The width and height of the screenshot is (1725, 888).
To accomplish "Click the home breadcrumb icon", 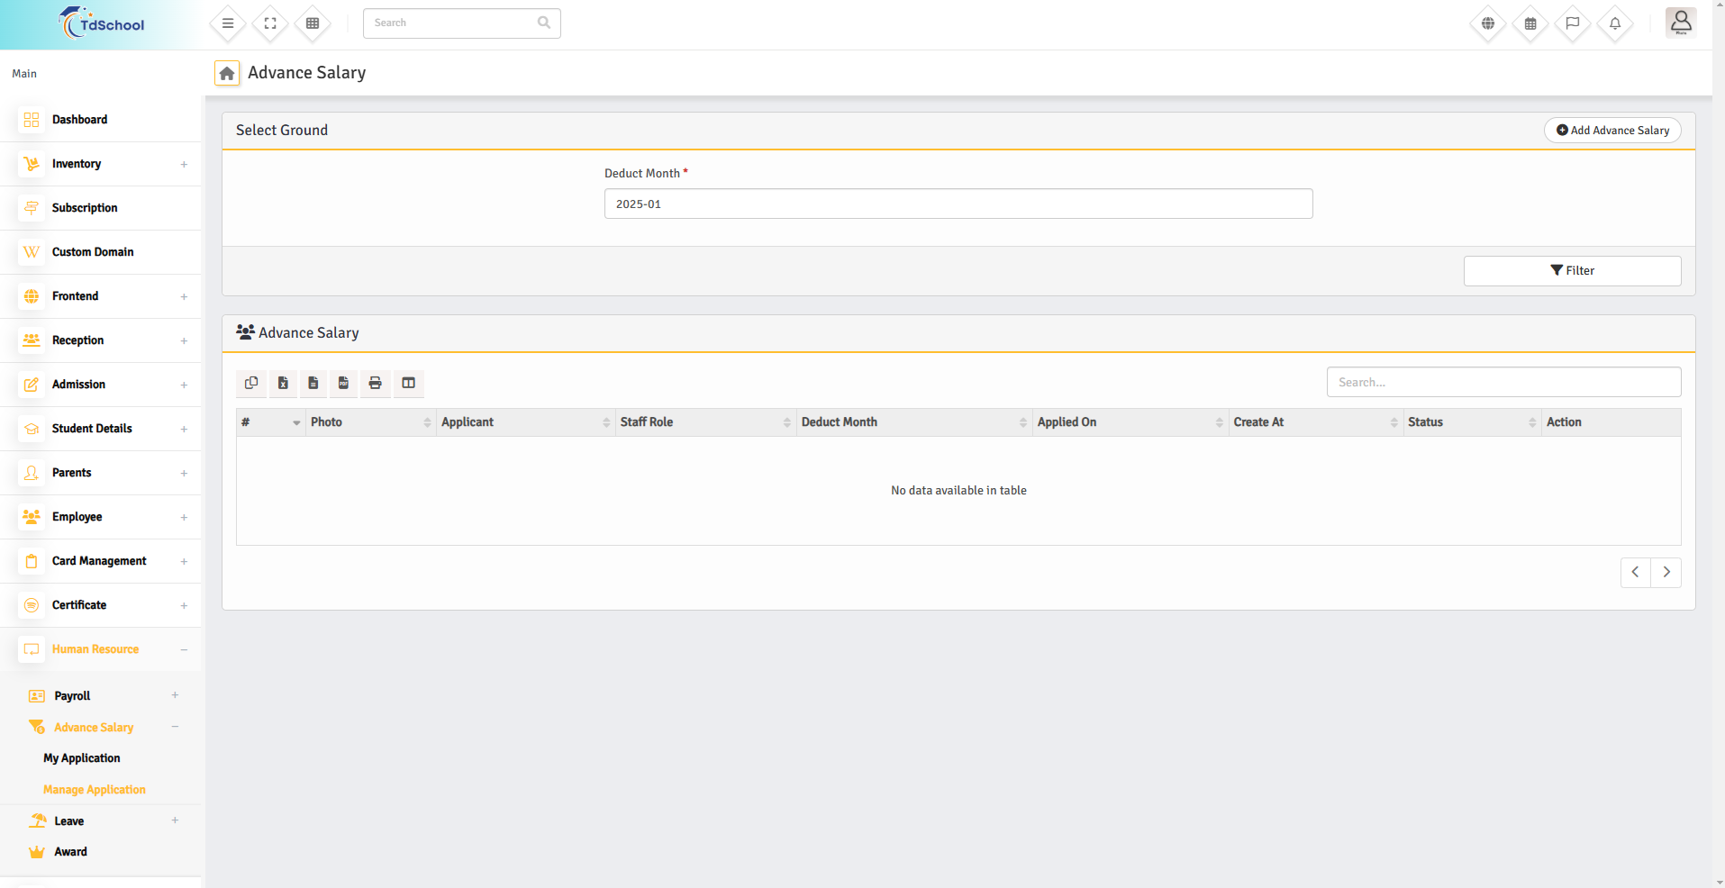I will click(x=227, y=73).
